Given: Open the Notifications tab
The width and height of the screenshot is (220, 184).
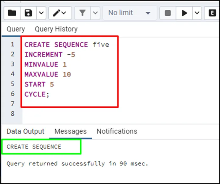Looking at the screenshot, I should 117,131.
